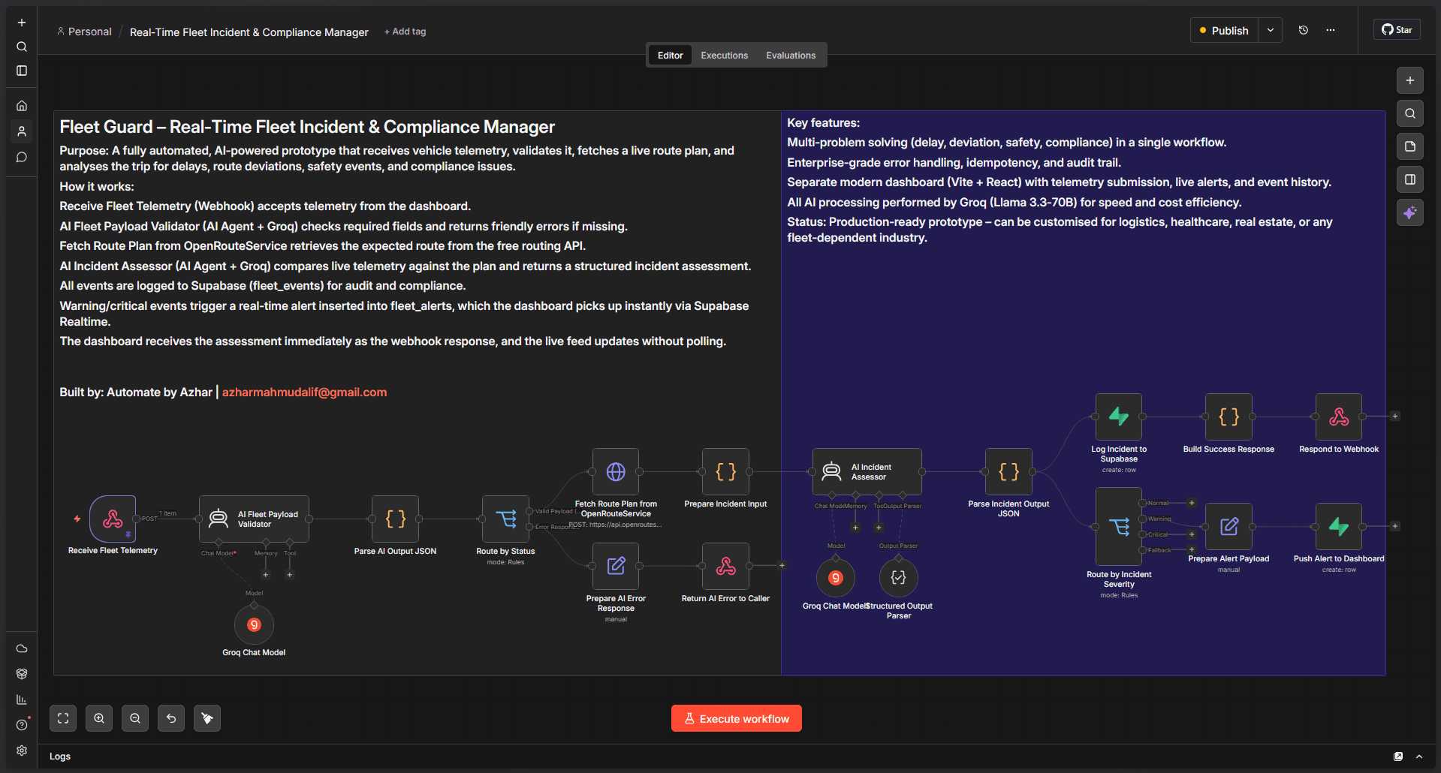The image size is (1441, 773).
Task: Select the AI Fleet Payload Validator node
Action: [254, 519]
